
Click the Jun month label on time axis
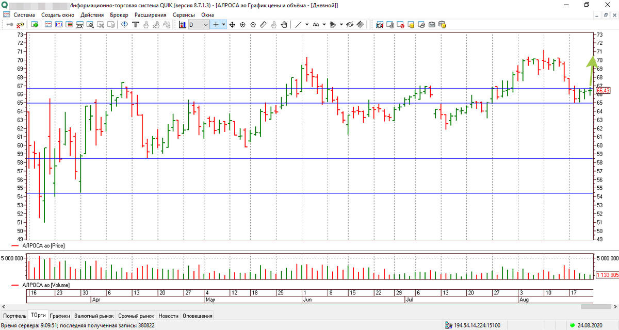point(307,299)
